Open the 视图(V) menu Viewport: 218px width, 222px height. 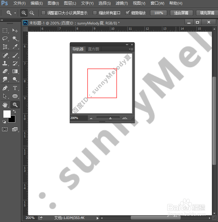pyautogui.click(x=139, y=3)
